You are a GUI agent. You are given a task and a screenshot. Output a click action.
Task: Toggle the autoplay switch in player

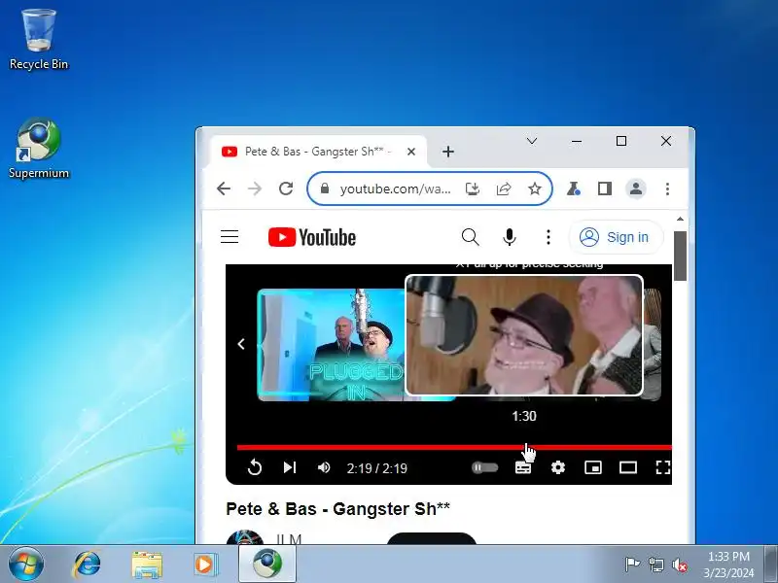484,467
